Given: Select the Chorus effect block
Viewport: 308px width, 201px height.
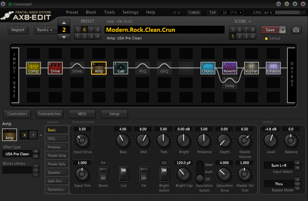Looking at the screenshot, I should (208, 68).
